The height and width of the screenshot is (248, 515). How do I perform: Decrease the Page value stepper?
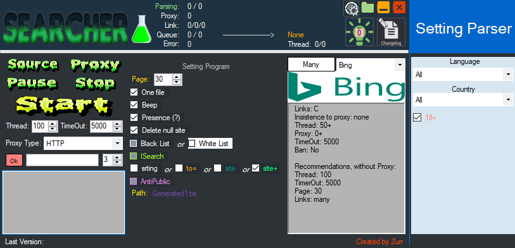[177, 82]
